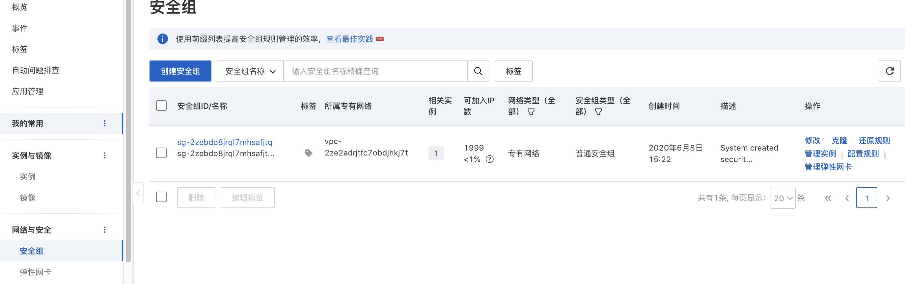The width and height of the screenshot is (905, 284).
Task: Toggle the select-all checkbox in the table header
Action: point(161,106)
